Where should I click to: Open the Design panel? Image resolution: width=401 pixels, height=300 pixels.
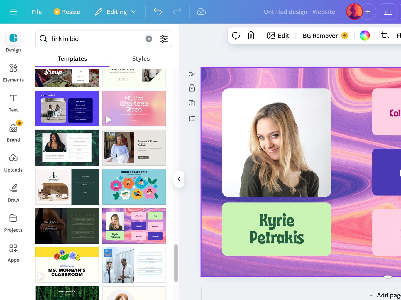(13, 42)
